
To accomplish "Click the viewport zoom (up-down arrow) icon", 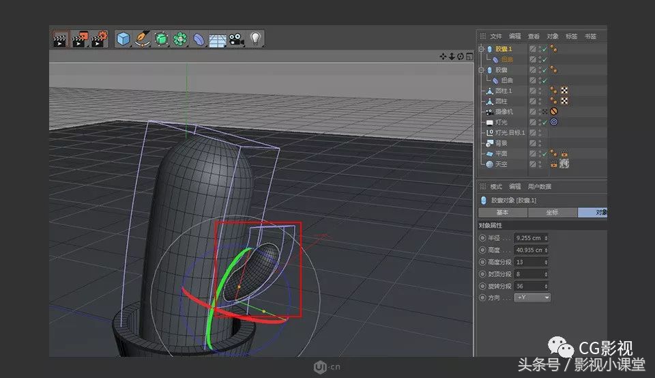I will [x=452, y=57].
